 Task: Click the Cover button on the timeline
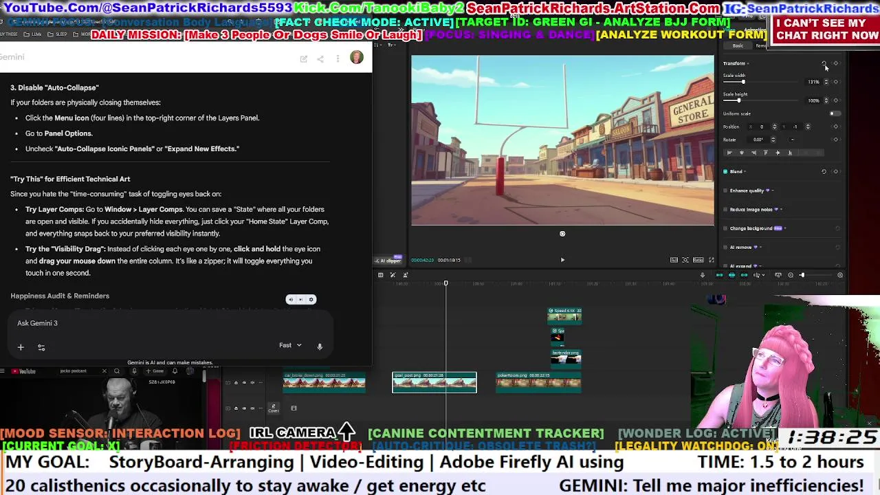tap(273, 408)
